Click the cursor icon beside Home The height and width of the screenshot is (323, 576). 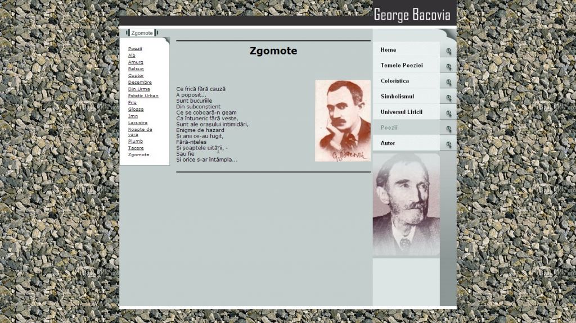click(448, 51)
